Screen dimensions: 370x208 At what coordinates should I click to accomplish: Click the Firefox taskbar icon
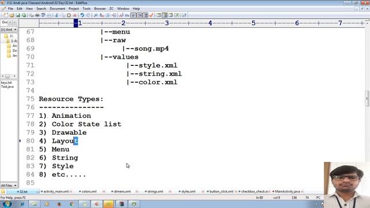tap(59, 204)
